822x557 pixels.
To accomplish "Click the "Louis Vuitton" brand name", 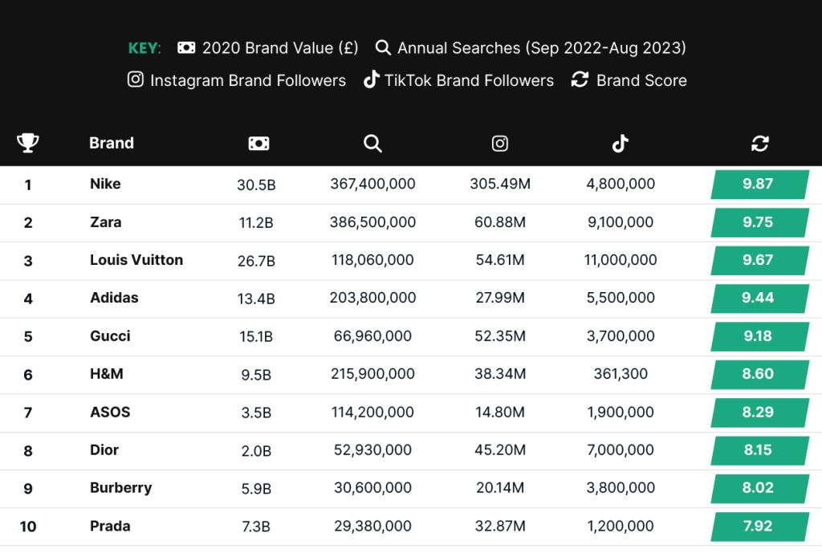I will pyautogui.click(x=136, y=260).
